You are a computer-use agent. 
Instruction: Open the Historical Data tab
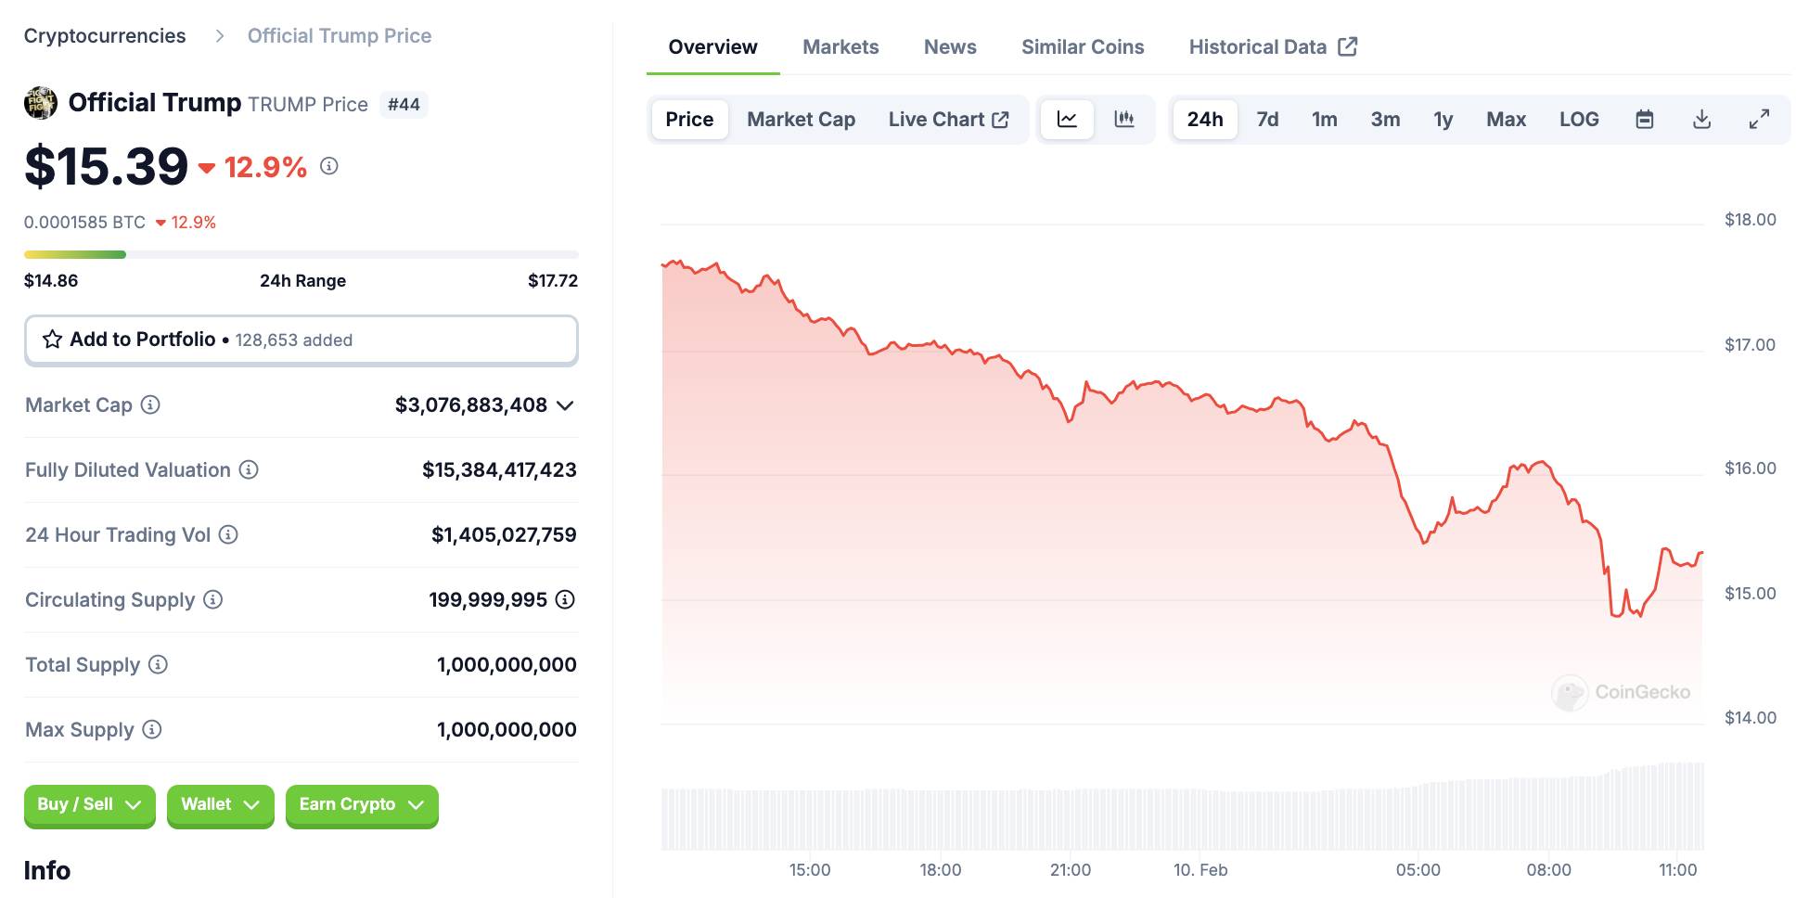1273,47
